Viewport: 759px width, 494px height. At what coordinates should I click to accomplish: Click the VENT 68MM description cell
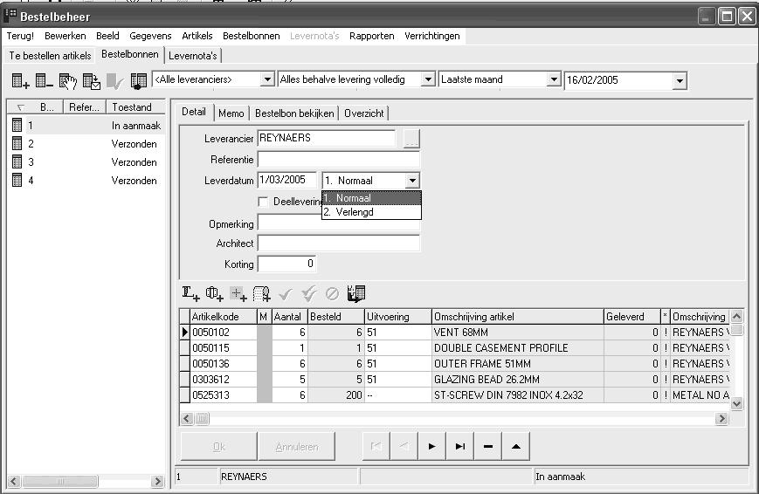click(x=517, y=333)
